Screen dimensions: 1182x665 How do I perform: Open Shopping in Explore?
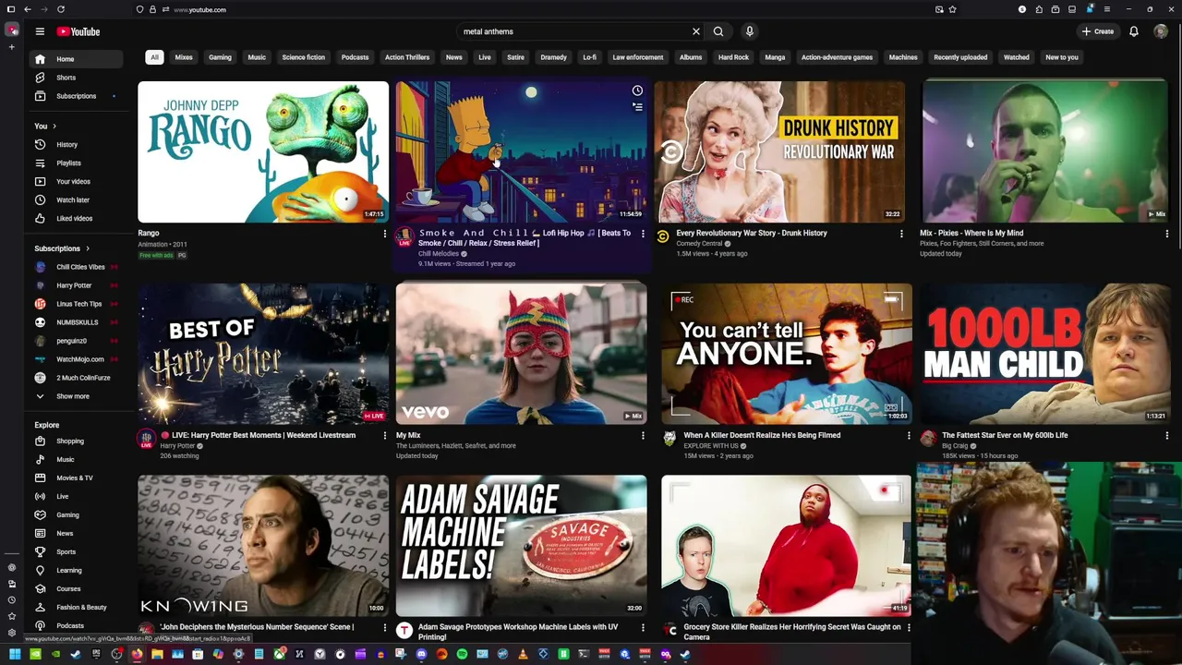[x=76, y=441]
